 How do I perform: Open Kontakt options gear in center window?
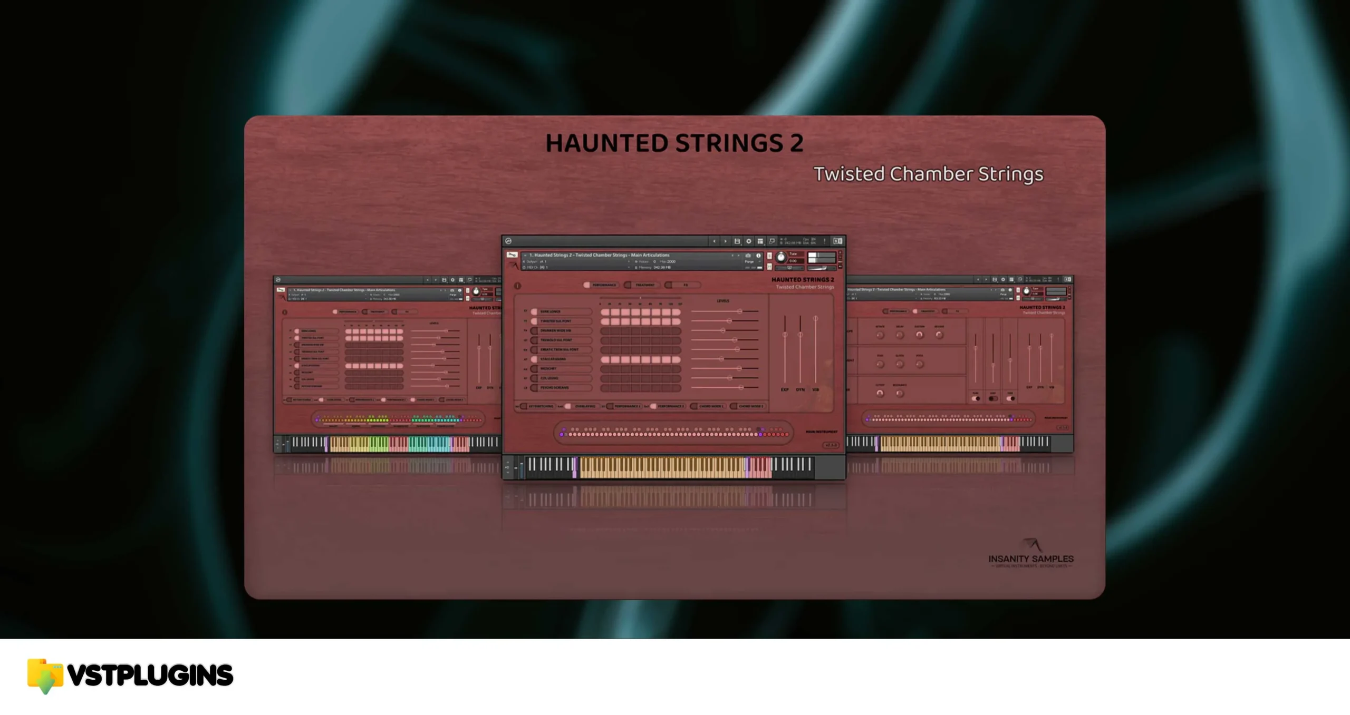749,241
